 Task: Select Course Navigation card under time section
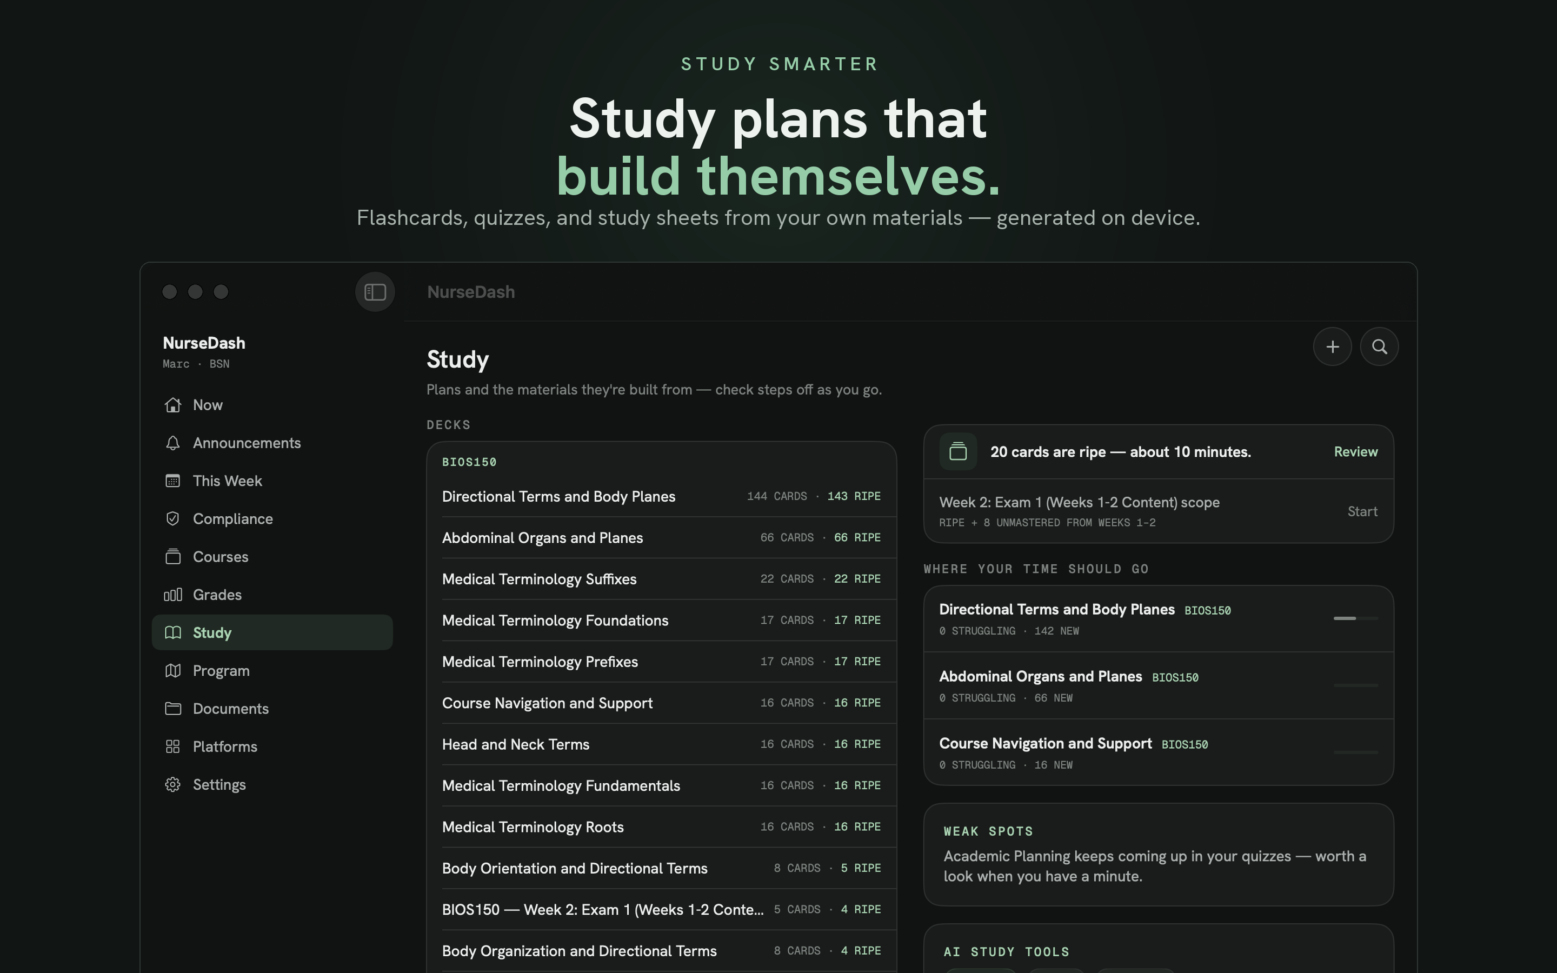point(1158,752)
